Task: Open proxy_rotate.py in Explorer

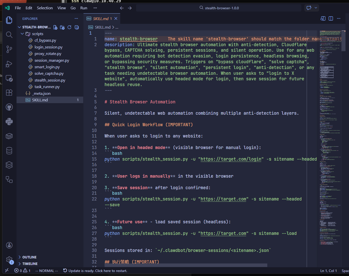Action: coord(50,53)
